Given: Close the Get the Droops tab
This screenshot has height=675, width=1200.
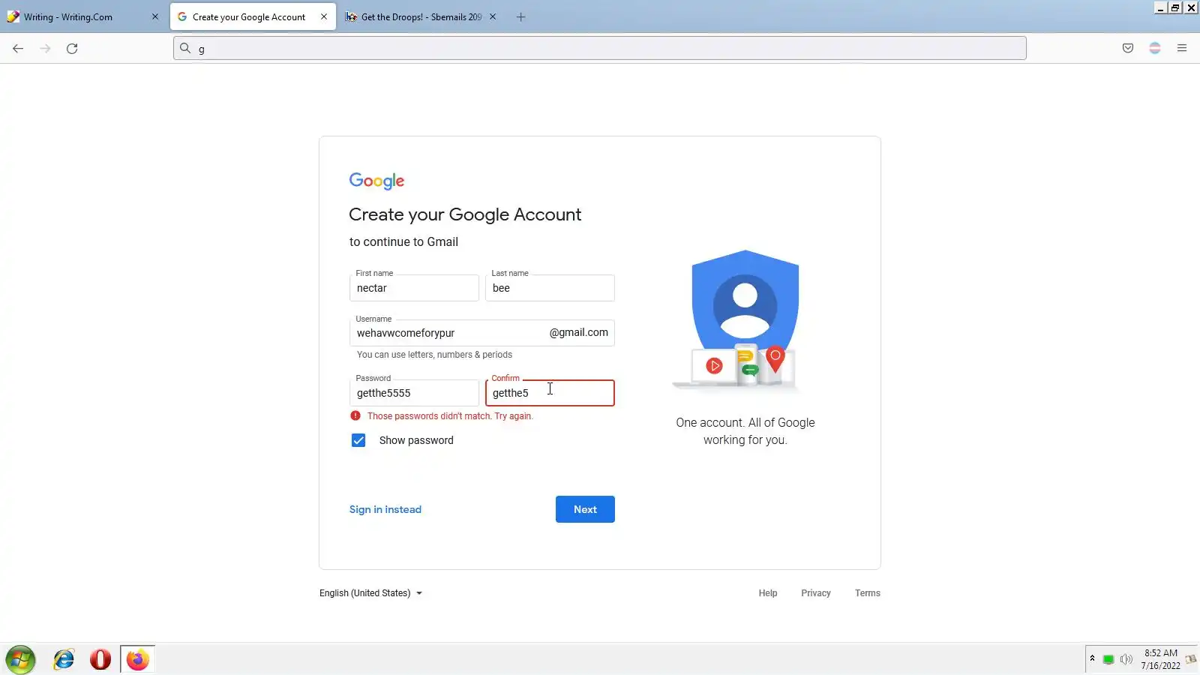Looking at the screenshot, I should pyautogui.click(x=493, y=16).
